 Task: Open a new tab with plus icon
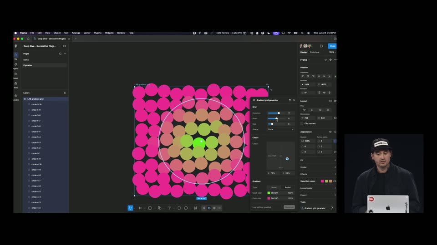pyautogui.click(x=76, y=39)
